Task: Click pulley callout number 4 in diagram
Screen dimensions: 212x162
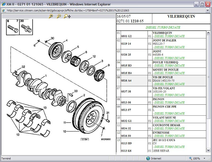Action: click(x=67, y=40)
